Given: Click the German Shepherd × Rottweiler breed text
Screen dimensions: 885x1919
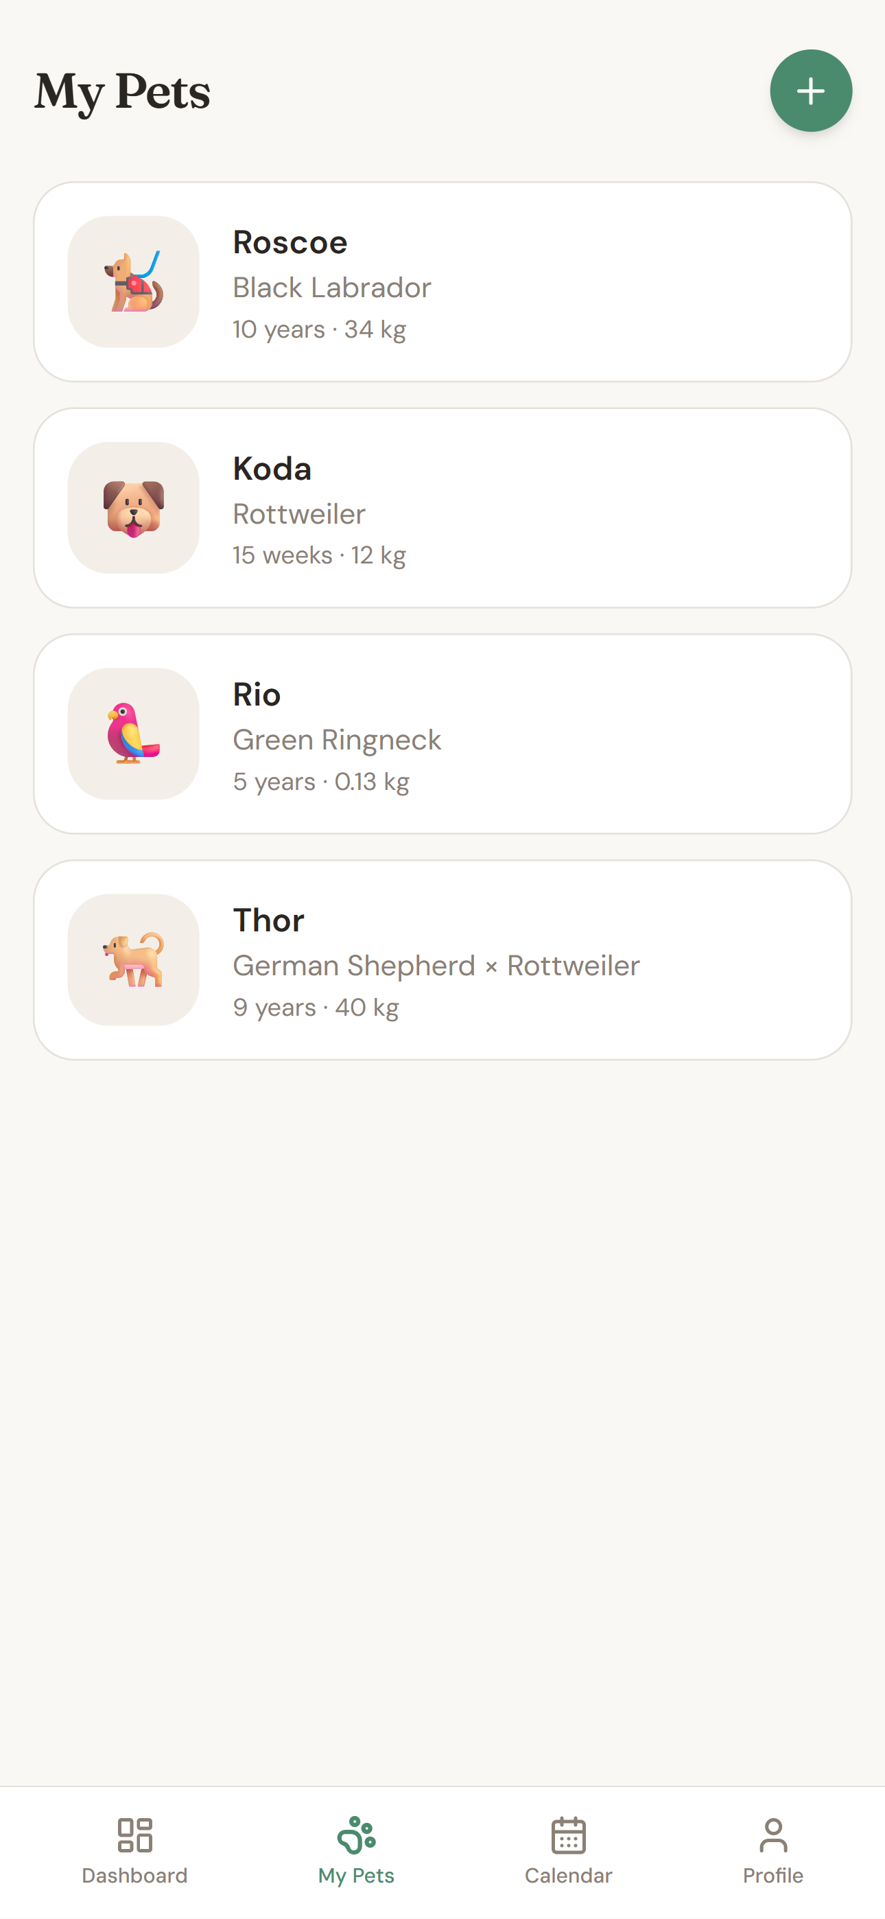Looking at the screenshot, I should point(436,966).
